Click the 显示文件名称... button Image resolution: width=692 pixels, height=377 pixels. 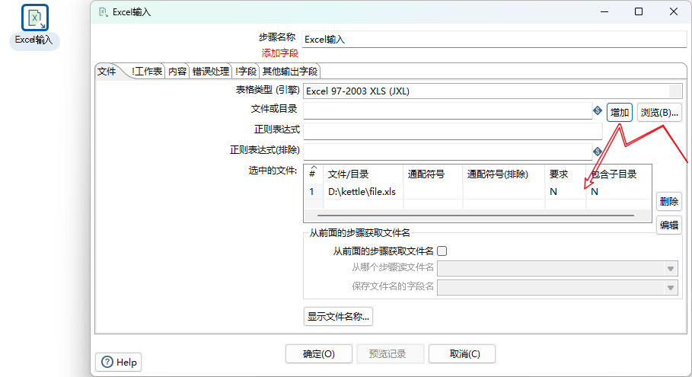pos(338,315)
